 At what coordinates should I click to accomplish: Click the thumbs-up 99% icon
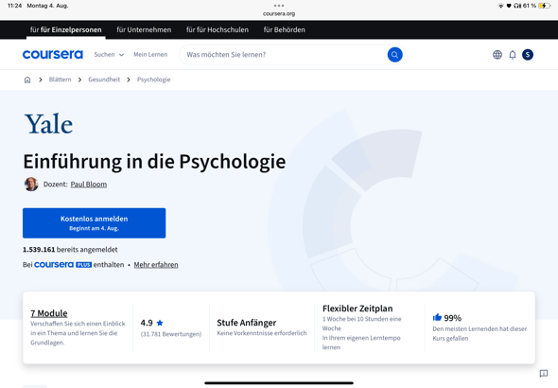[x=437, y=317]
